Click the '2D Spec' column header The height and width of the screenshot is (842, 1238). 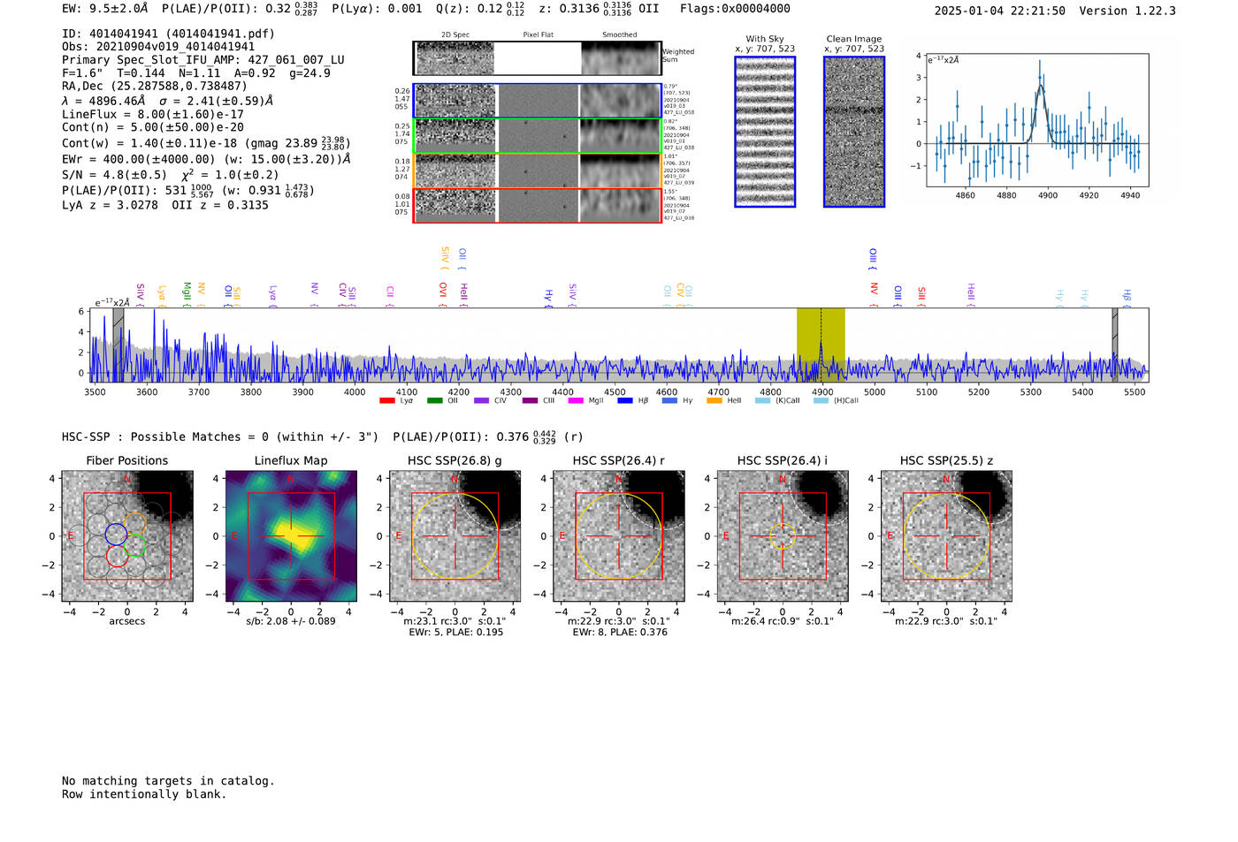[455, 35]
